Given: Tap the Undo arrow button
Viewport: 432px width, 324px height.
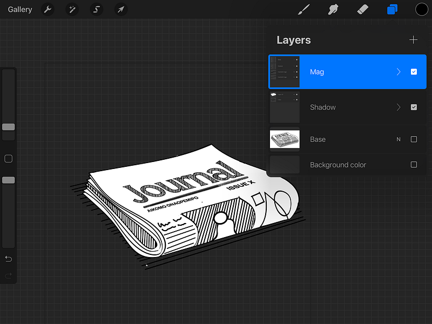Looking at the screenshot, I should 8,259.
